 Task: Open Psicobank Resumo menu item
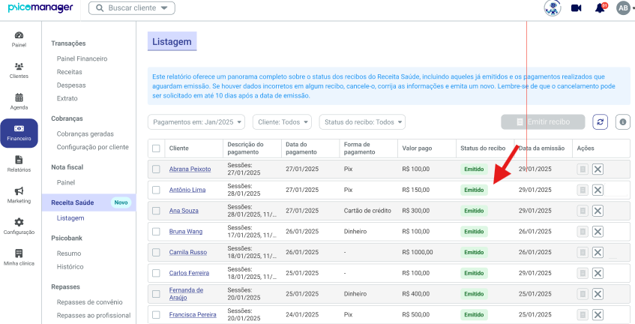pos(69,253)
